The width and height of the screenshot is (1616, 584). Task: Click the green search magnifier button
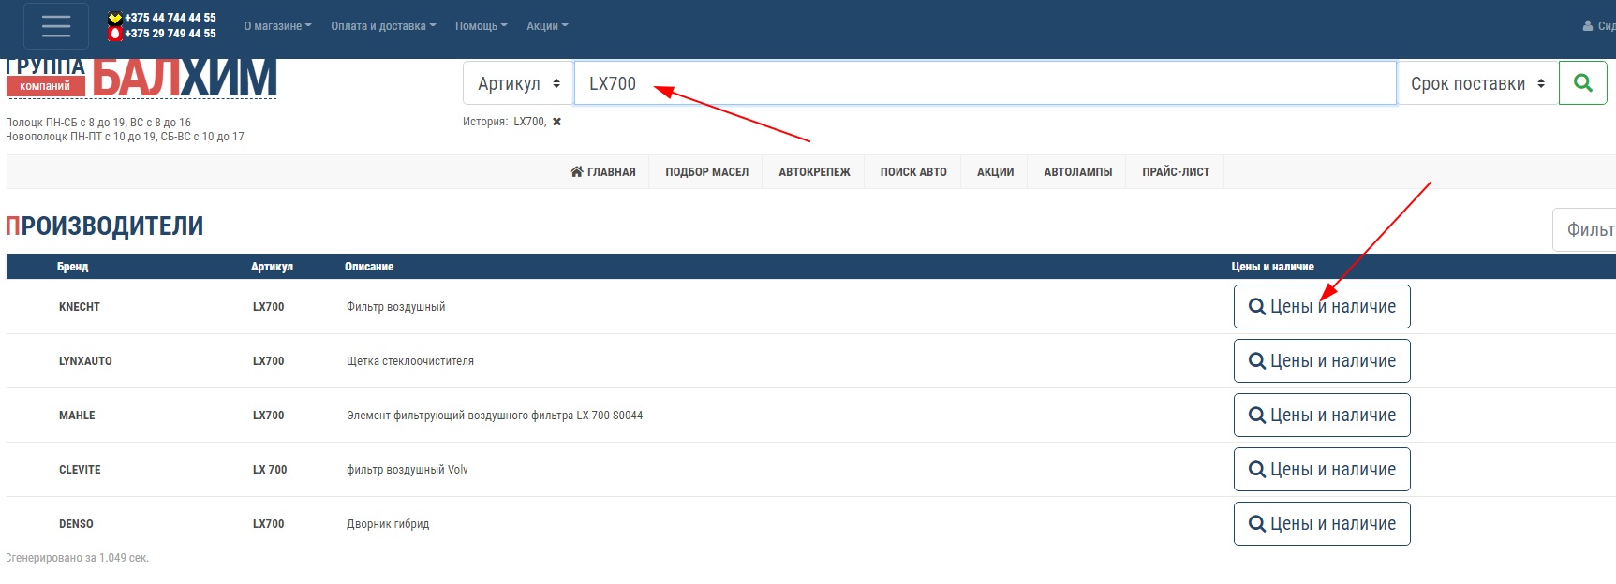click(x=1582, y=83)
